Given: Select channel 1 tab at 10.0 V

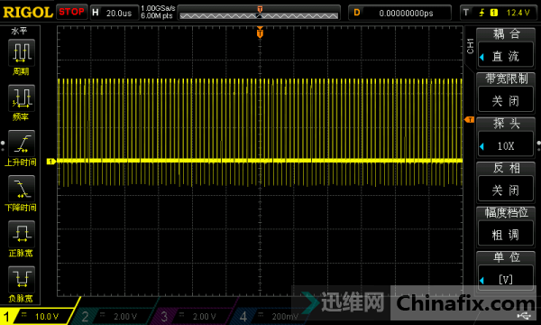Looking at the screenshot, I should pos(37,316).
